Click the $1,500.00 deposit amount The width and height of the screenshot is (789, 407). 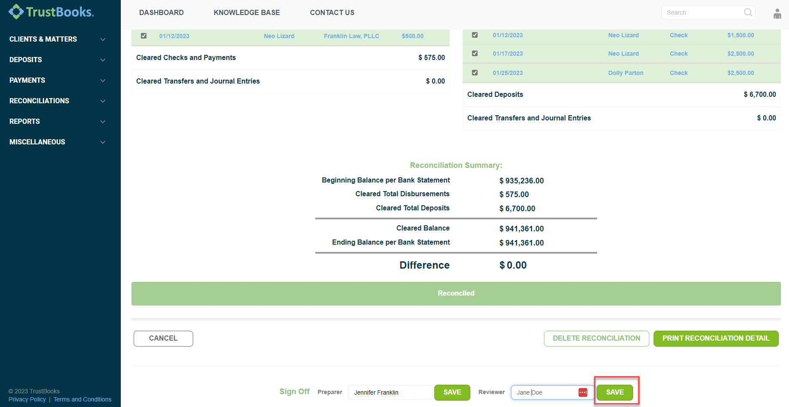click(x=741, y=35)
